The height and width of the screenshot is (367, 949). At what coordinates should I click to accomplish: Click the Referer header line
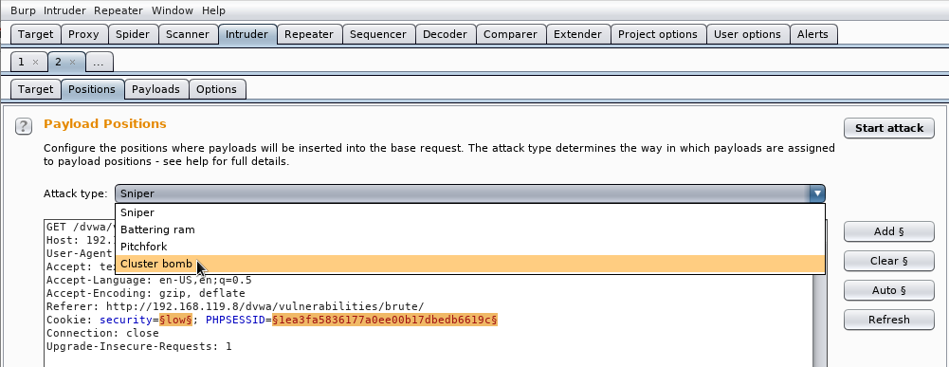point(235,306)
